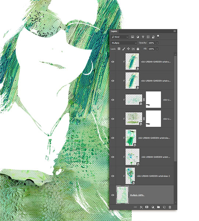Select mask thumbnail of teal speckle layer
Image resolution: width=199 pixels, height=221 pixels.
153,99
